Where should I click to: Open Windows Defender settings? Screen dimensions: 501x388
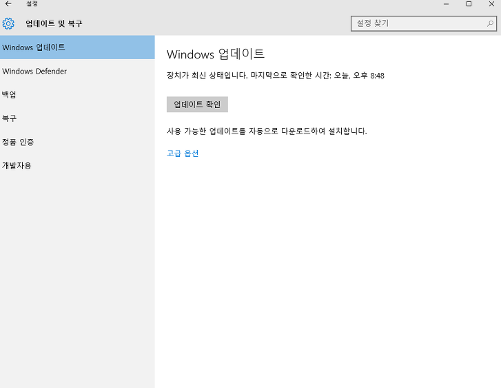click(x=77, y=71)
